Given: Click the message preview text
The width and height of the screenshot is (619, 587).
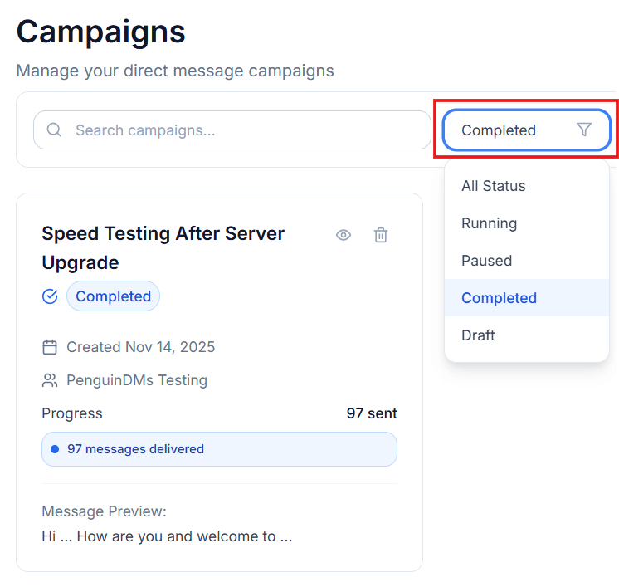Looking at the screenshot, I should [x=167, y=536].
